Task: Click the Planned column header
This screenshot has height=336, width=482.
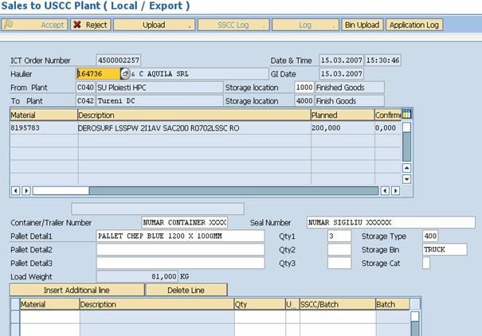Action: coord(341,115)
